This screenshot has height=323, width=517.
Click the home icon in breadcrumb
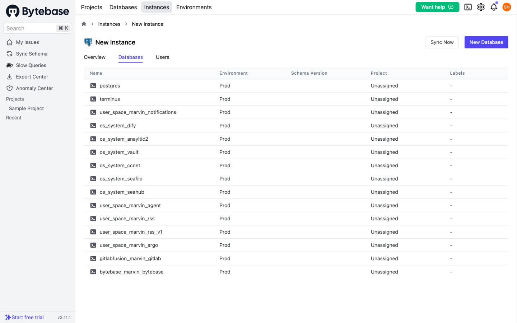click(x=84, y=24)
